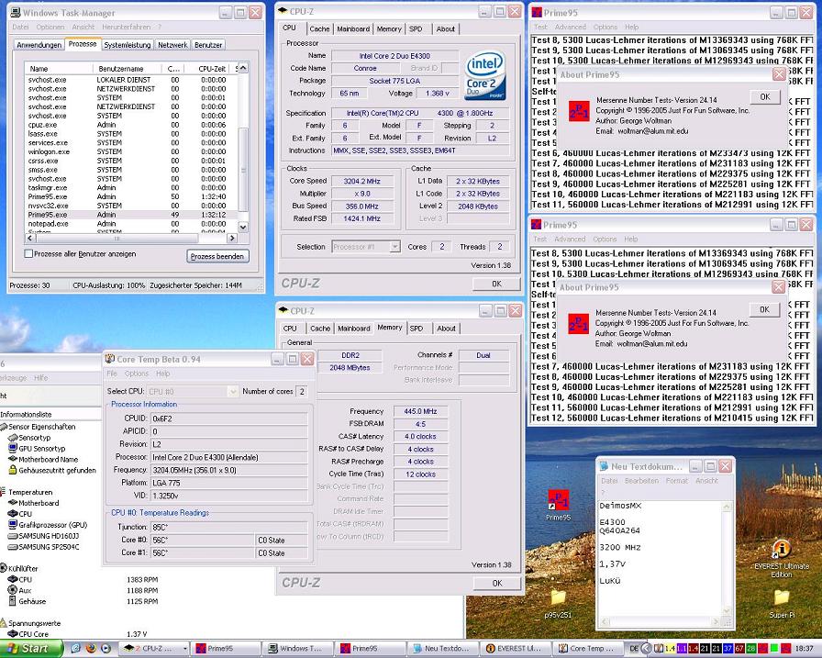The width and height of the screenshot is (822, 658).
Task: Open Bearbeiten menu in the notepad window
Action: [x=641, y=480]
